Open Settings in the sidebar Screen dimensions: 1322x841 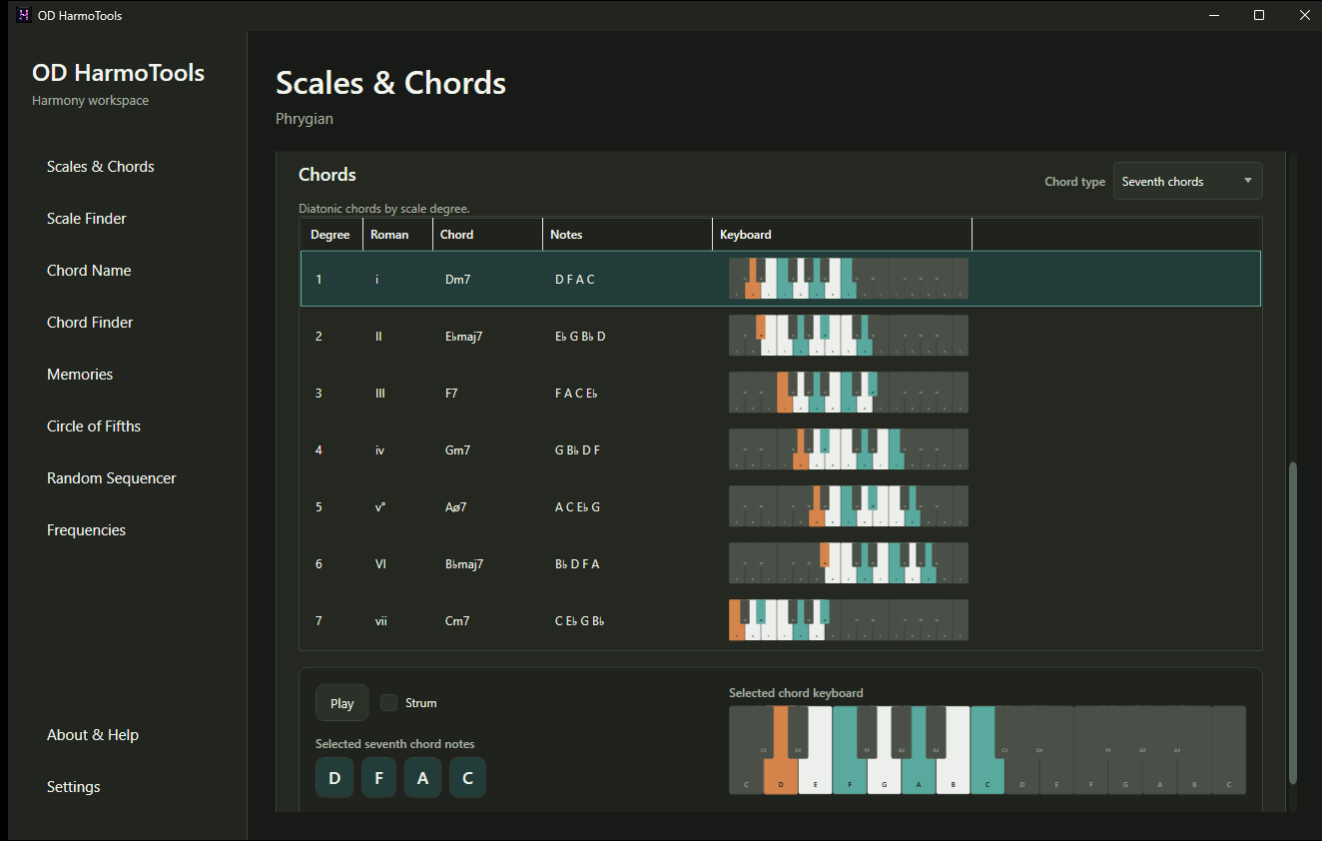(74, 787)
